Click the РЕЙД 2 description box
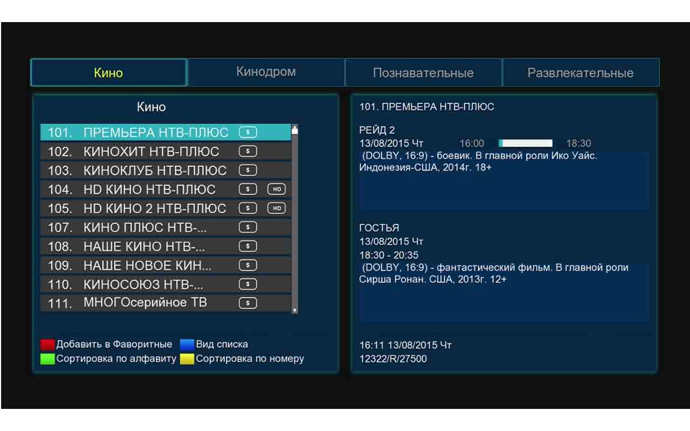The image size is (690, 431). [x=503, y=180]
